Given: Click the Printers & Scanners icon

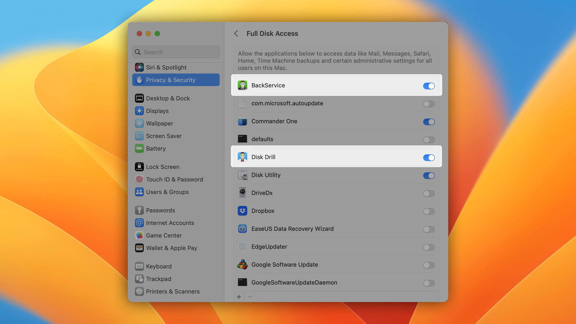Looking at the screenshot, I should [139, 291].
